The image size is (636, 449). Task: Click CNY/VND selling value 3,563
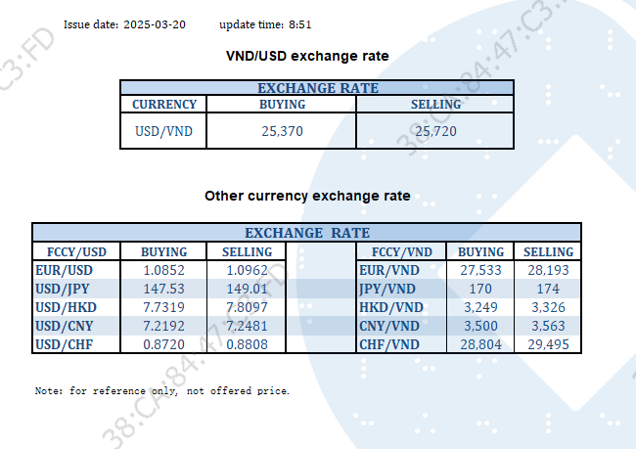pos(547,326)
